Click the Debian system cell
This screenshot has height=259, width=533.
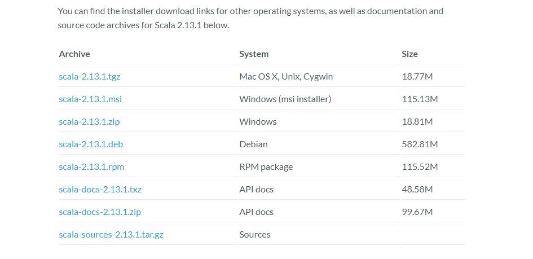(x=253, y=144)
